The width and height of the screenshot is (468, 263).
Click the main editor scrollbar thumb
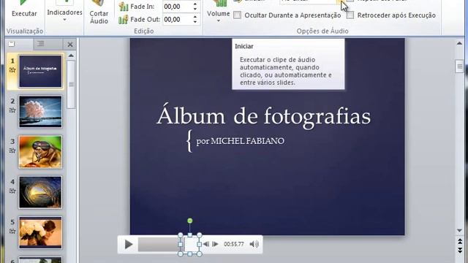(x=459, y=66)
